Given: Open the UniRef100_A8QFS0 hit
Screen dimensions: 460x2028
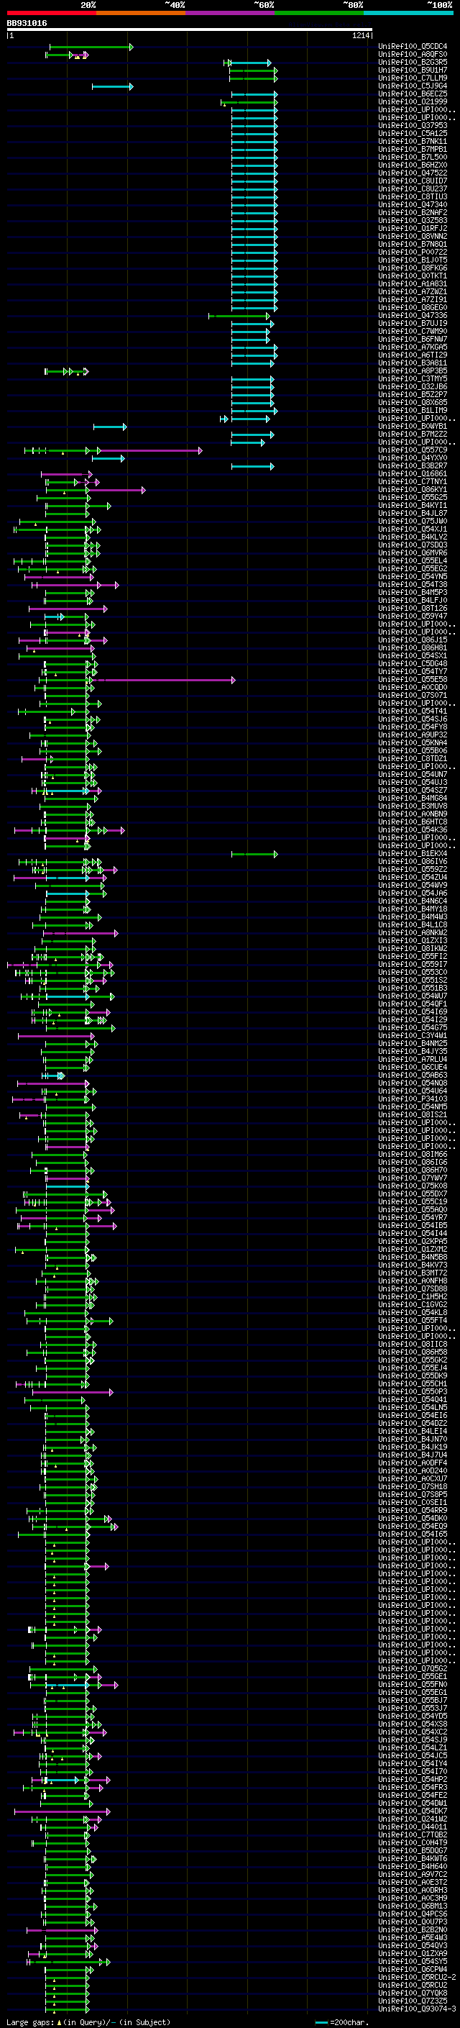Looking at the screenshot, I should [413, 55].
